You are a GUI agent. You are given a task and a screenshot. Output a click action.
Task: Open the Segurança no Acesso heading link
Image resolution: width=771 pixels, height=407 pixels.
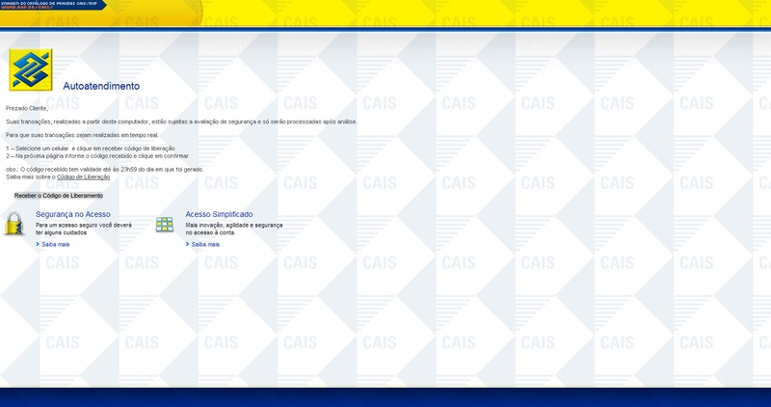73,213
